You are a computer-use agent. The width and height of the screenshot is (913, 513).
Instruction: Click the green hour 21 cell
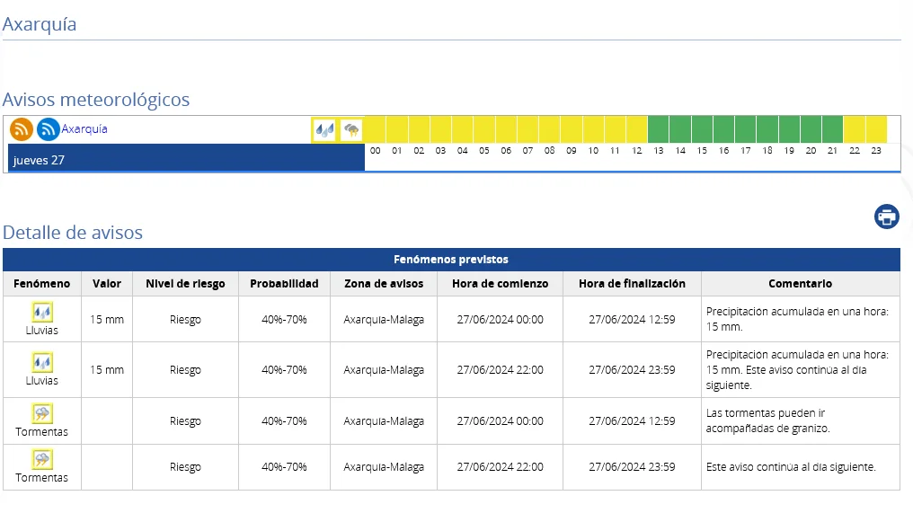(x=833, y=129)
